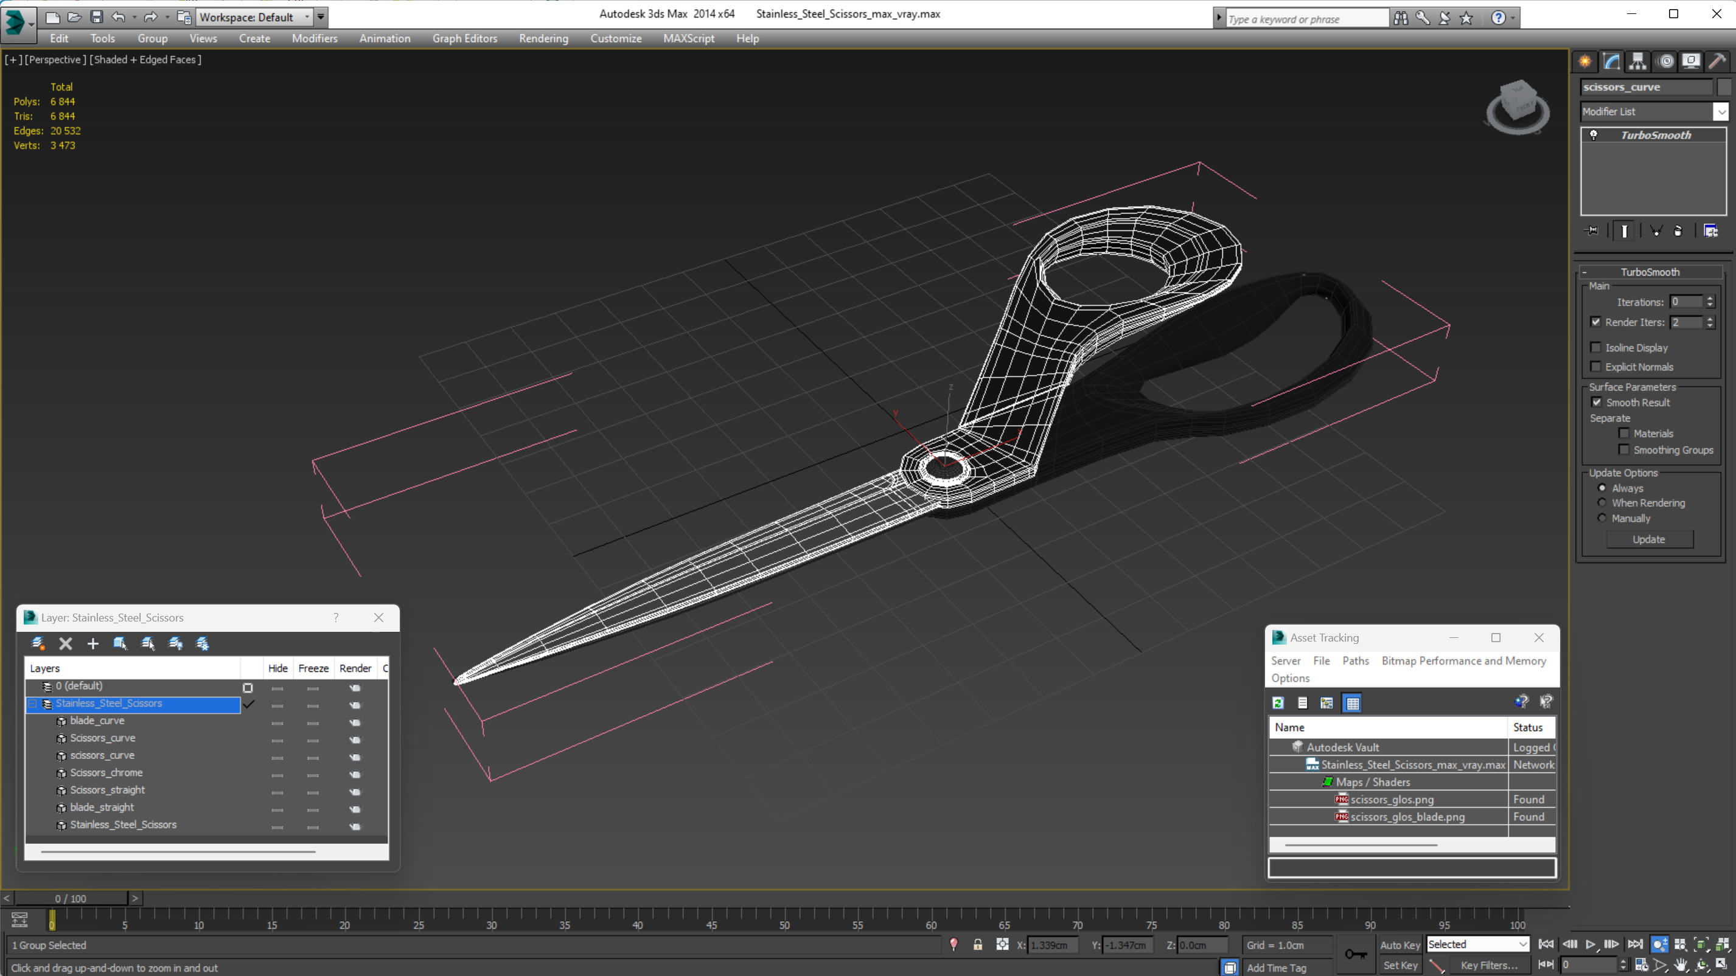Open the Paths menu in Asset Tracking

pyautogui.click(x=1354, y=661)
